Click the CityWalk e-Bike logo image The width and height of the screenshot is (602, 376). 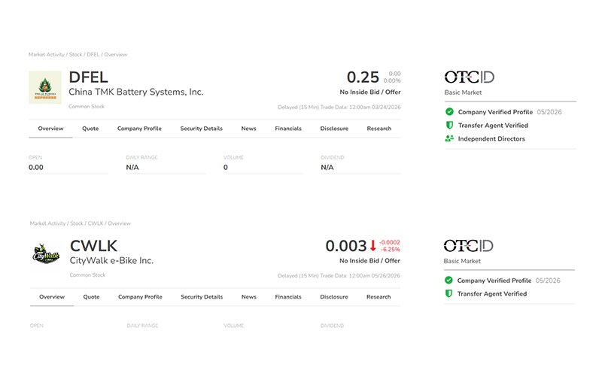tap(46, 254)
